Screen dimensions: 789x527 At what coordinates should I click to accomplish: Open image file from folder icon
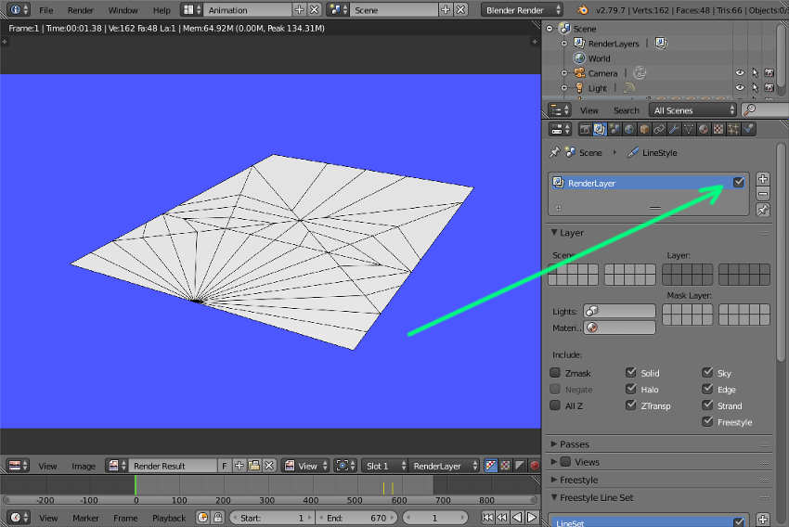254,466
